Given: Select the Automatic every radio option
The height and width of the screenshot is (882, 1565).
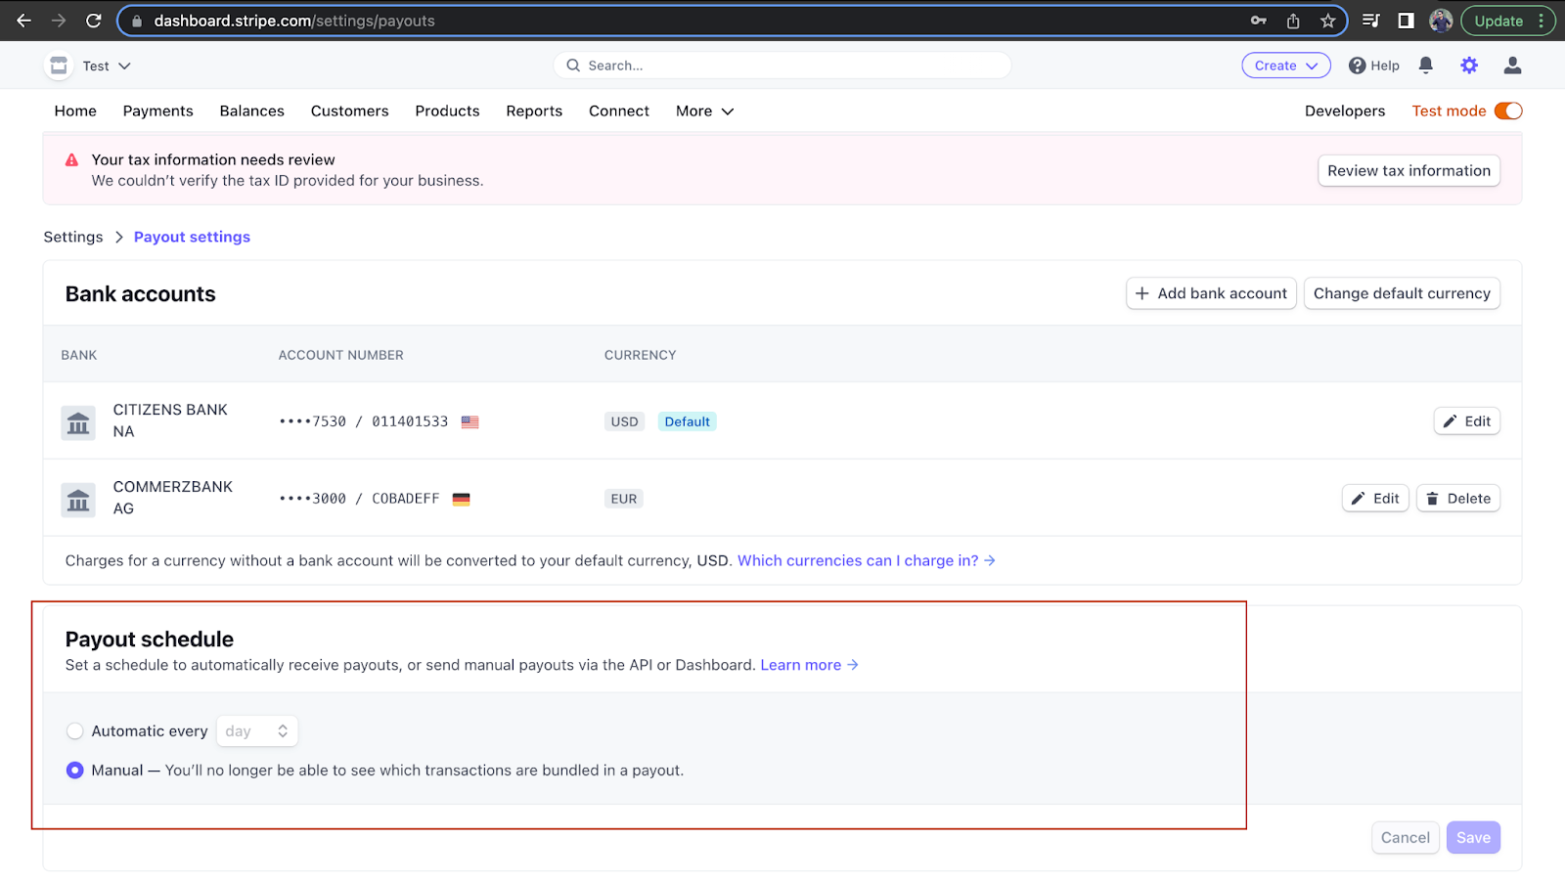Looking at the screenshot, I should pyautogui.click(x=74, y=731).
